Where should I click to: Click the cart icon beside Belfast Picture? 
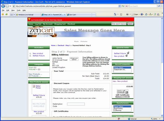(128, 53)
